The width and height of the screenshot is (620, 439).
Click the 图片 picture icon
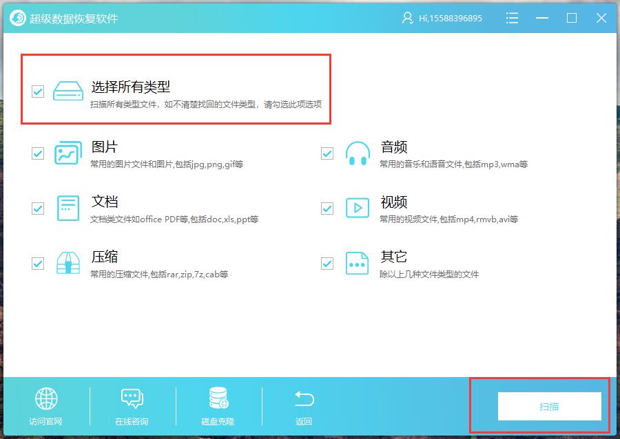pyautogui.click(x=68, y=153)
